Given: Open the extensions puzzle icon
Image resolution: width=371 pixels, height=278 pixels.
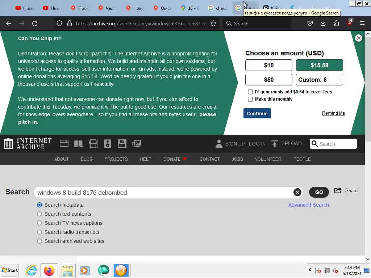Looking at the screenshot, I should click(x=336, y=24).
